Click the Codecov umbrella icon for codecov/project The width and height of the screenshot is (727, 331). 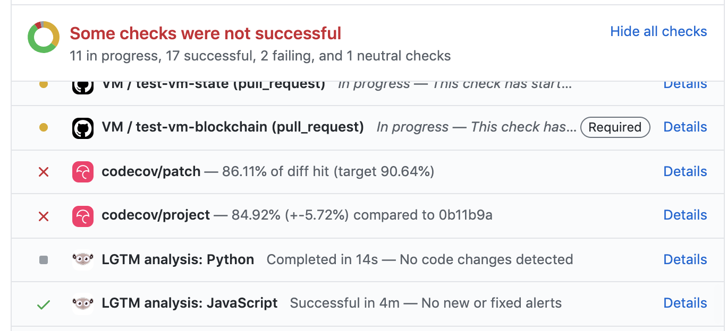[82, 215]
